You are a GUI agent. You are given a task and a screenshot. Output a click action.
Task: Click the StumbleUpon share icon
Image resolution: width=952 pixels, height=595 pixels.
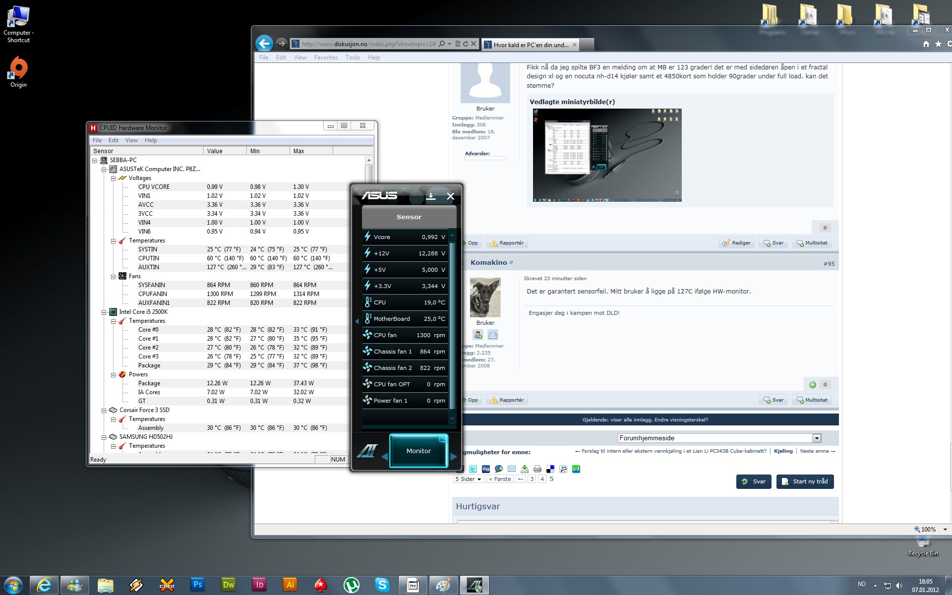pos(576,469)
